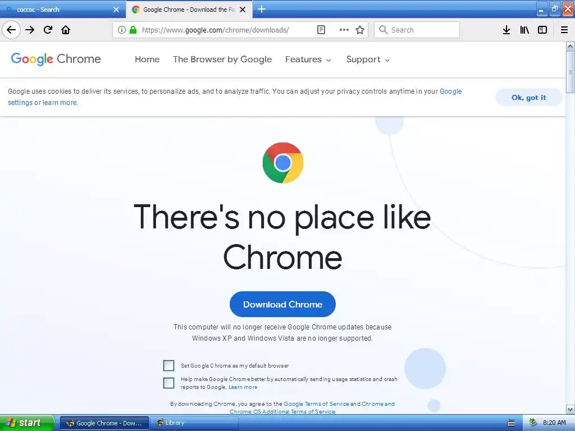This screenshot has width=575, height=431.
Task: Open the Library bookshelf icon
Action: (524, 30)
